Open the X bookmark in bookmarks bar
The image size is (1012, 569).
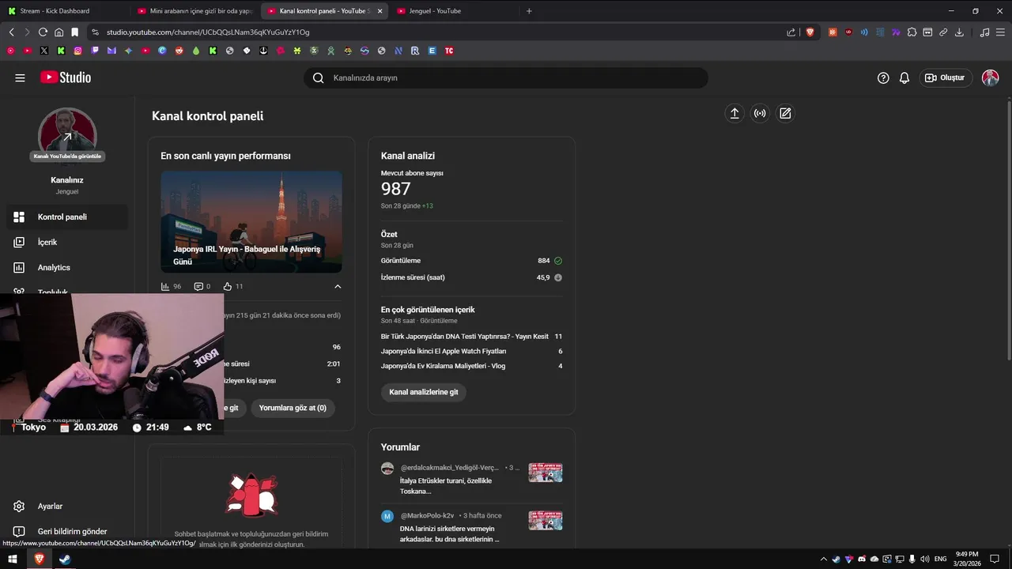[x=44, y=51]
